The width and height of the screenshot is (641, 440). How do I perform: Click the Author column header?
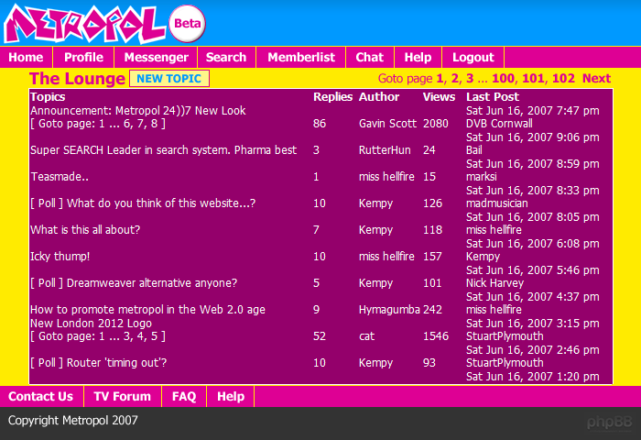(379, 97)
